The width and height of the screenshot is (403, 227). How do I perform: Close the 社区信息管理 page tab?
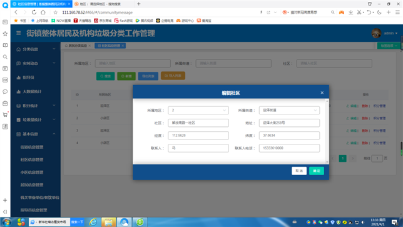point(123,46)
